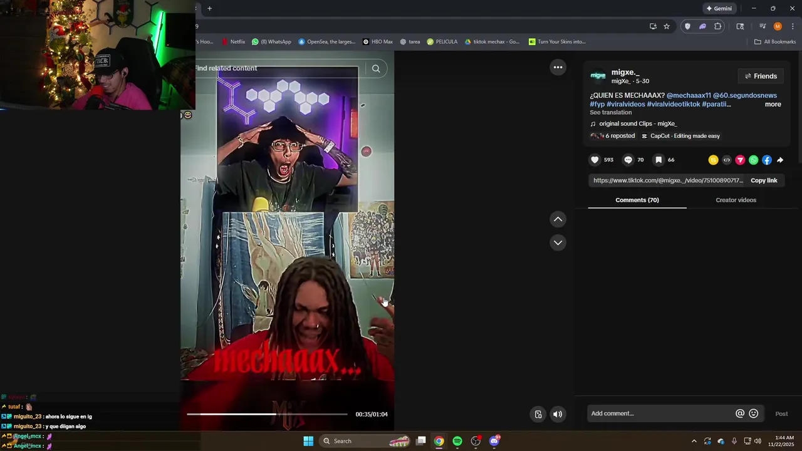Click the CapCut Editing made easy tag
The width and height of the screenshot is (802, 451).
[680, 136]
